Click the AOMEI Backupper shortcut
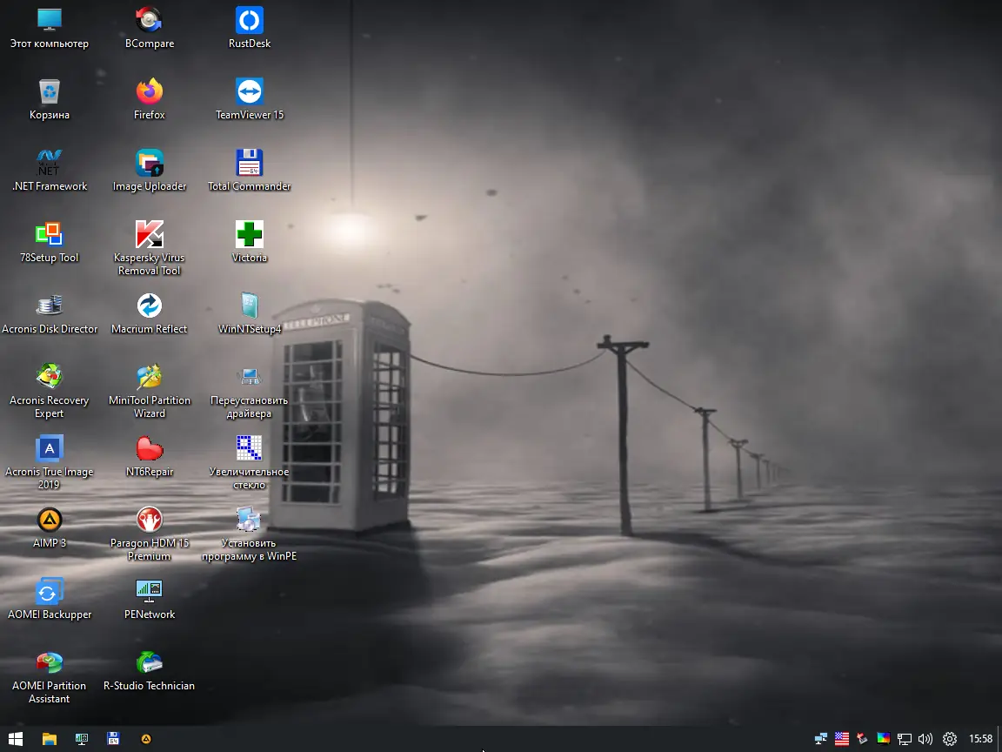 tap(50, 600)
